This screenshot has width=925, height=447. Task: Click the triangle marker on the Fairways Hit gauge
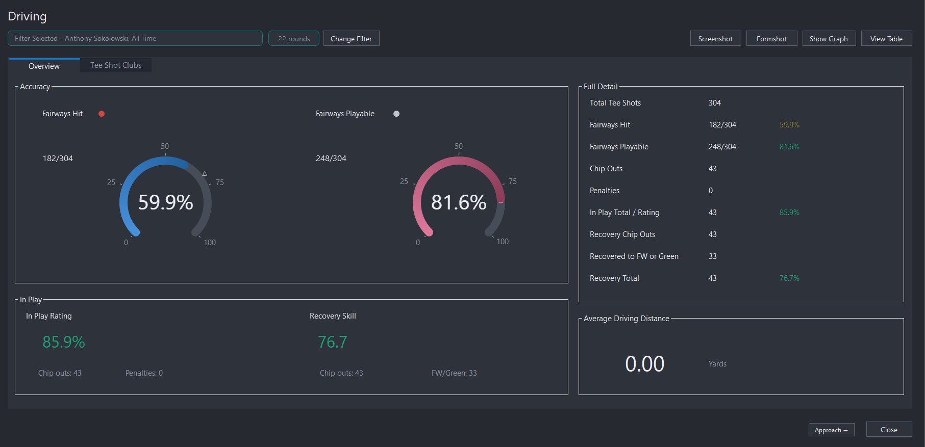coord(205,174)
